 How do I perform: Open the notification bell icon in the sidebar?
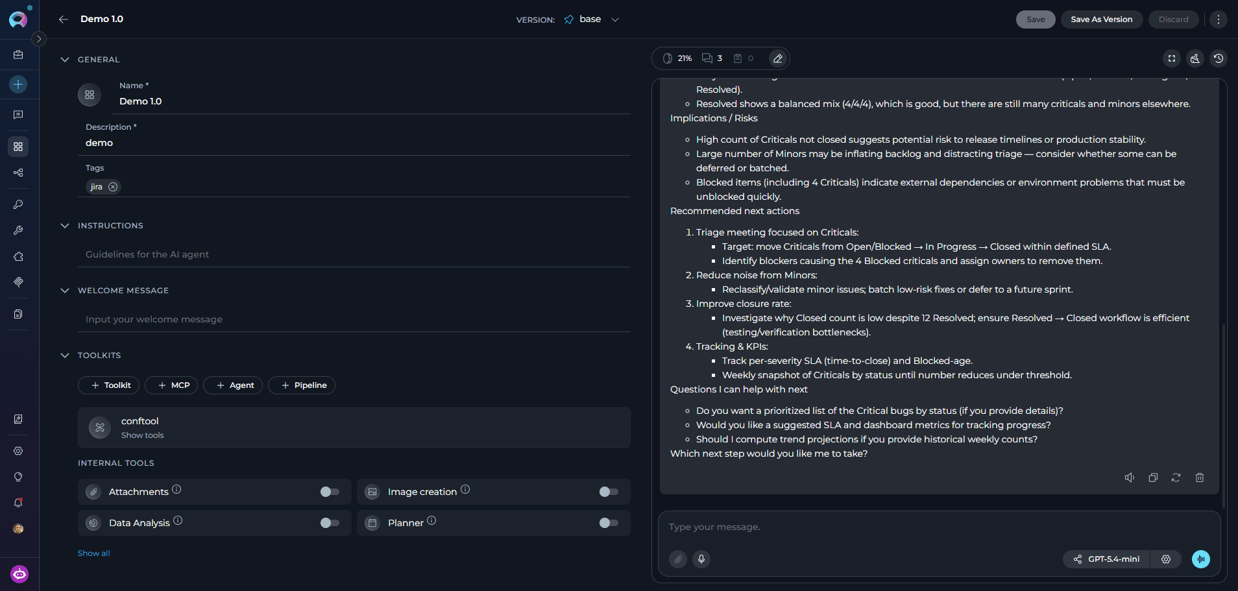(18, 503)
